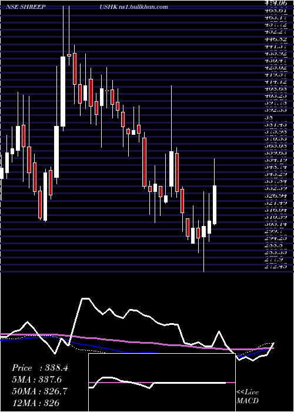294x412 pixels.
Task: Click the "50MA : 326.7" value
Action: tap(39, 391)
